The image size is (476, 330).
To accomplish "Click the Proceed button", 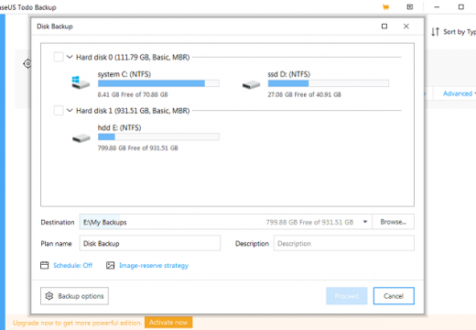I will [x=347, y=296].
